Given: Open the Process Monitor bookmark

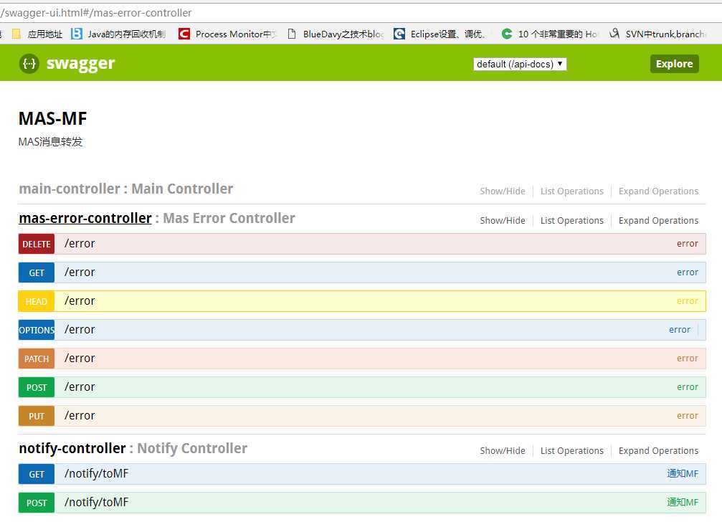Looking at the screenshot, I should pyautogui.click(x=228, y=34).
